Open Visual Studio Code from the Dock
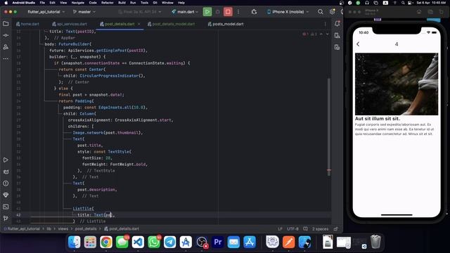 138,242
